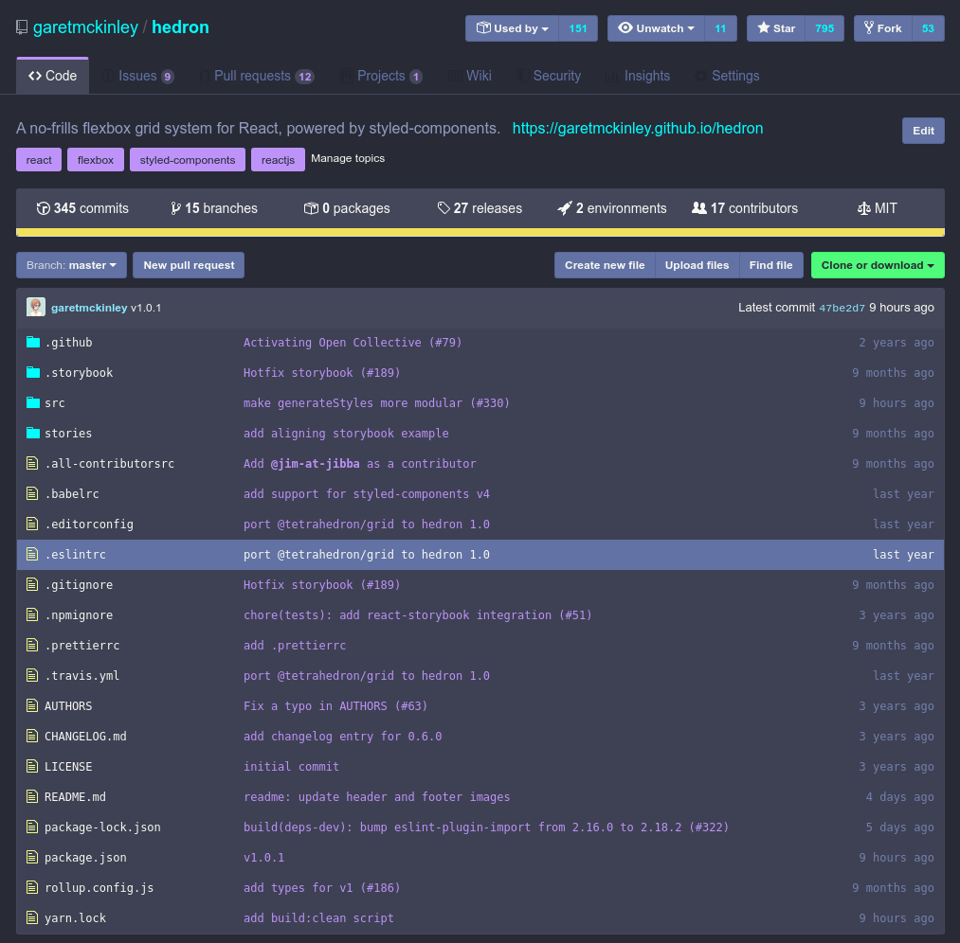This screenshot has height=943, width=960.
Task: Click the file icon next to .eslintrc
Action: 32,554
